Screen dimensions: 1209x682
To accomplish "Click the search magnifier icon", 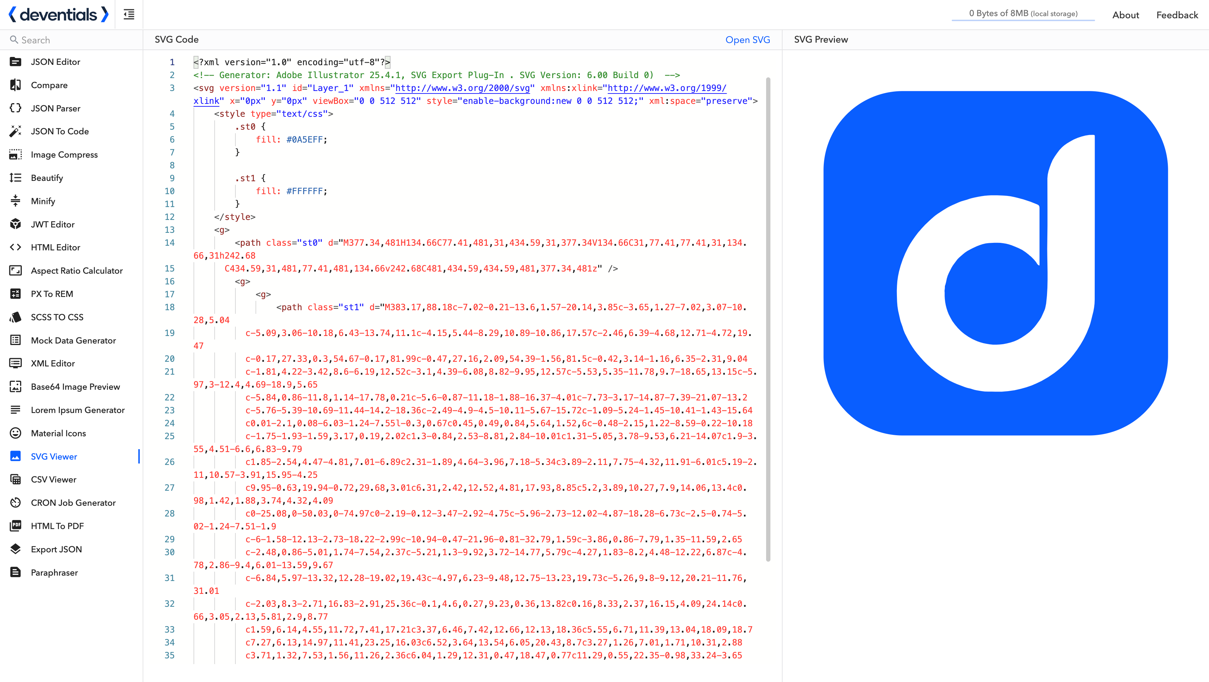I will (14, 40).
